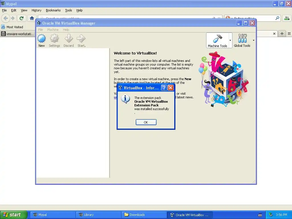292x219 pixels.
Task: Open Mypal View menu
Action: [x=24, y=10]
